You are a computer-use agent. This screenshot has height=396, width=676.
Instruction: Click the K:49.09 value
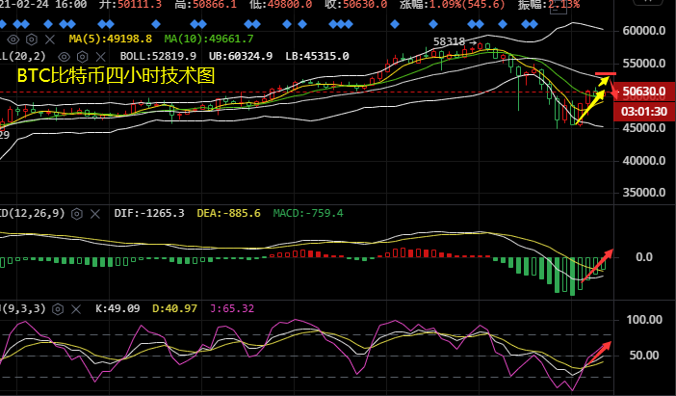click(117, 308)
